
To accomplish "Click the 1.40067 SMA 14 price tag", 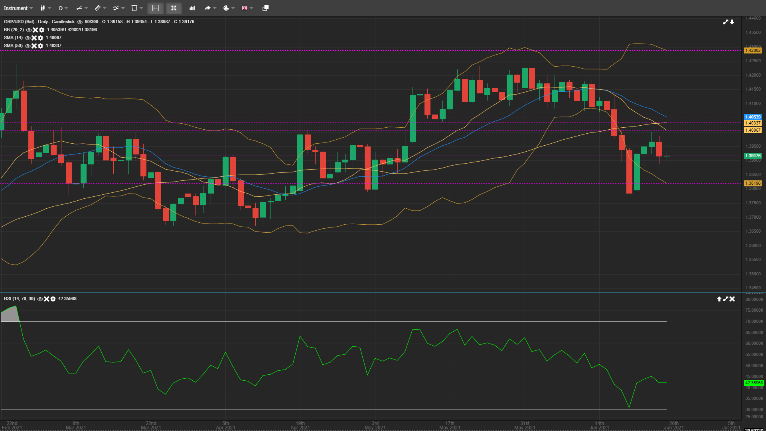I will point(753,130).
